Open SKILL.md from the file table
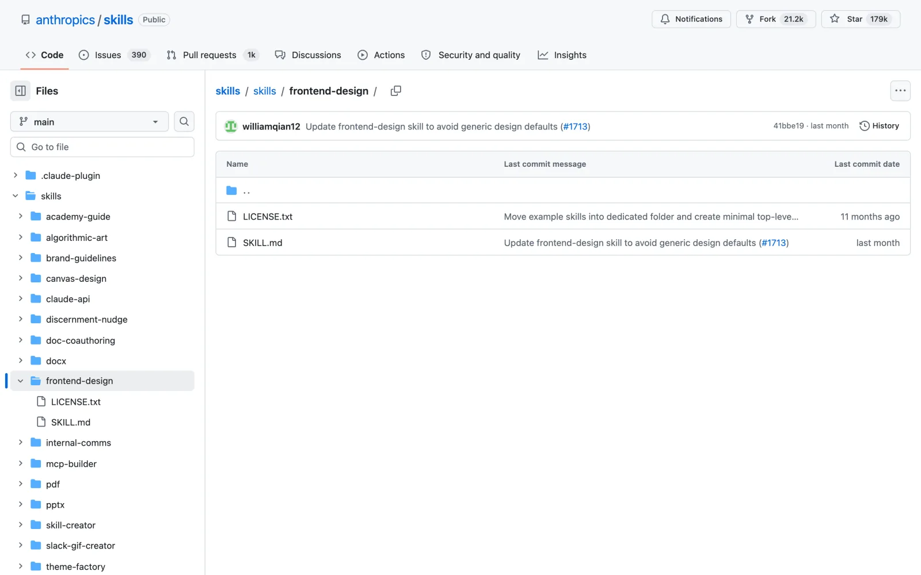This screenshot has width=921, height=575. (x=262, y=243)
